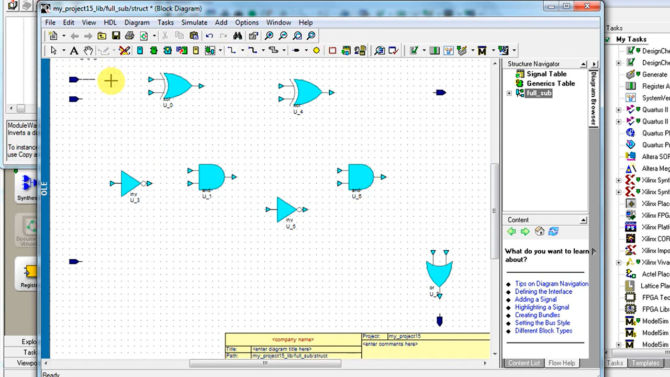Open the 'Adding a Signal' help link
Viewport: 670px width, 377px height.
click(x=535, y=300)
